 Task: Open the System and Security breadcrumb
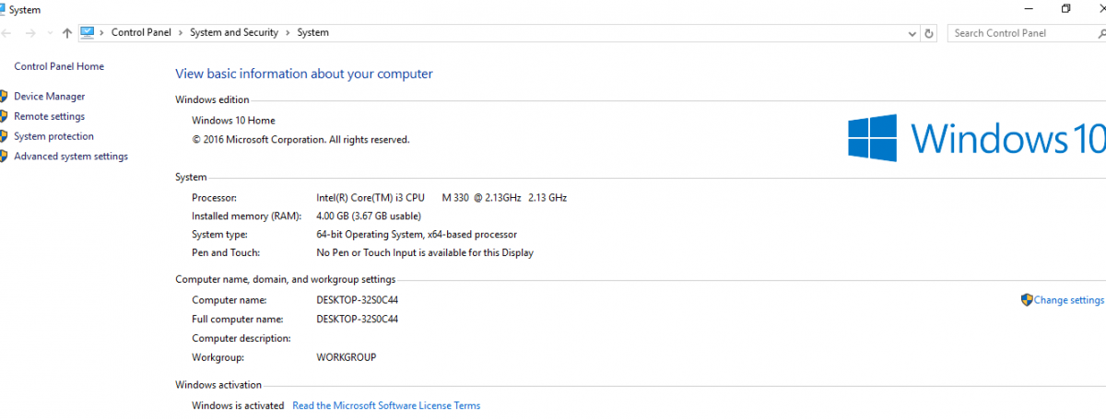(234, 32)
